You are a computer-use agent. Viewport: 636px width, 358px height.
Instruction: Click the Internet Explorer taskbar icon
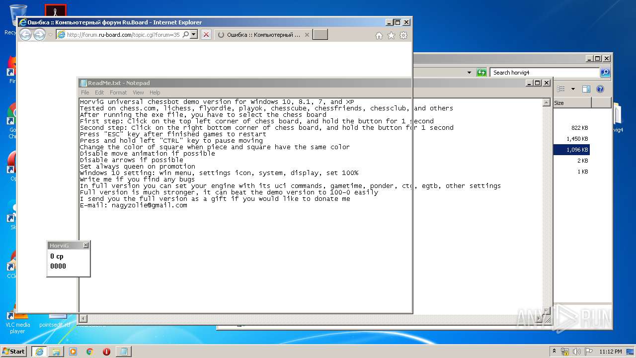point(39,351)
